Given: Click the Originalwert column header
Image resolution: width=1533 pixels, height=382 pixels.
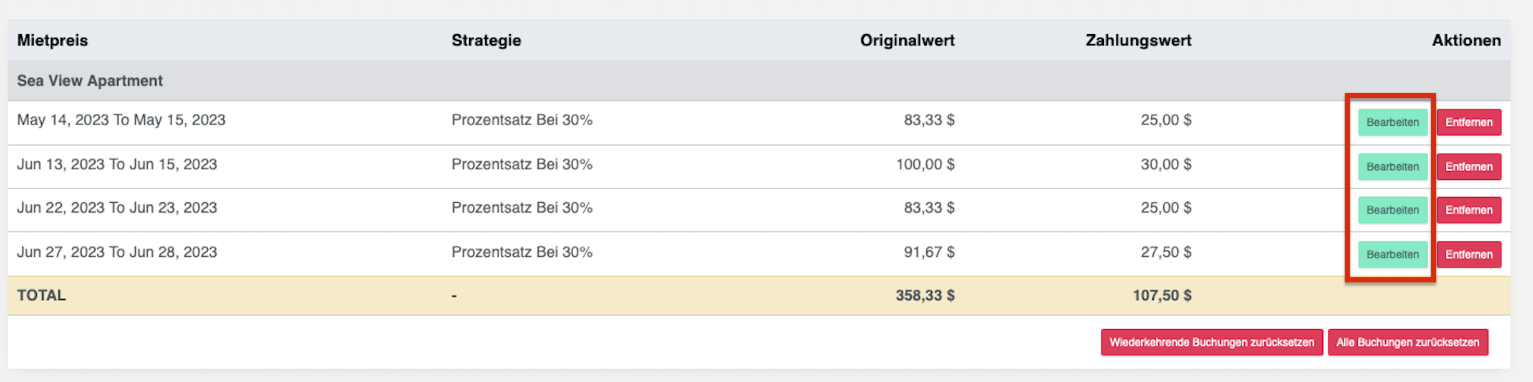Looking at the screenshot, I should click(907, 40).
